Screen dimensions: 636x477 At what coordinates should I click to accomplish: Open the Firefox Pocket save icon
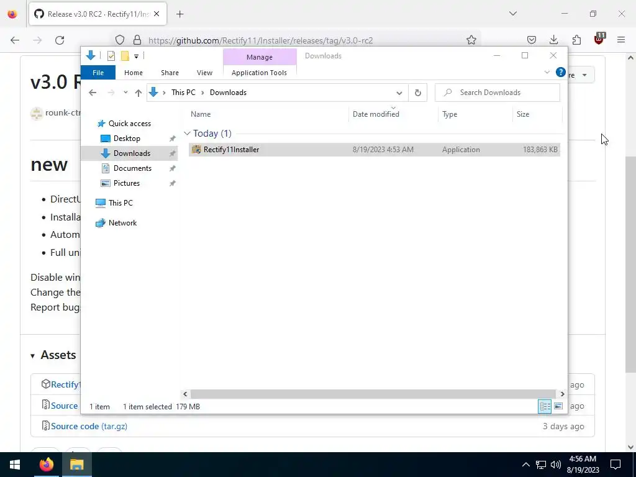532,40
